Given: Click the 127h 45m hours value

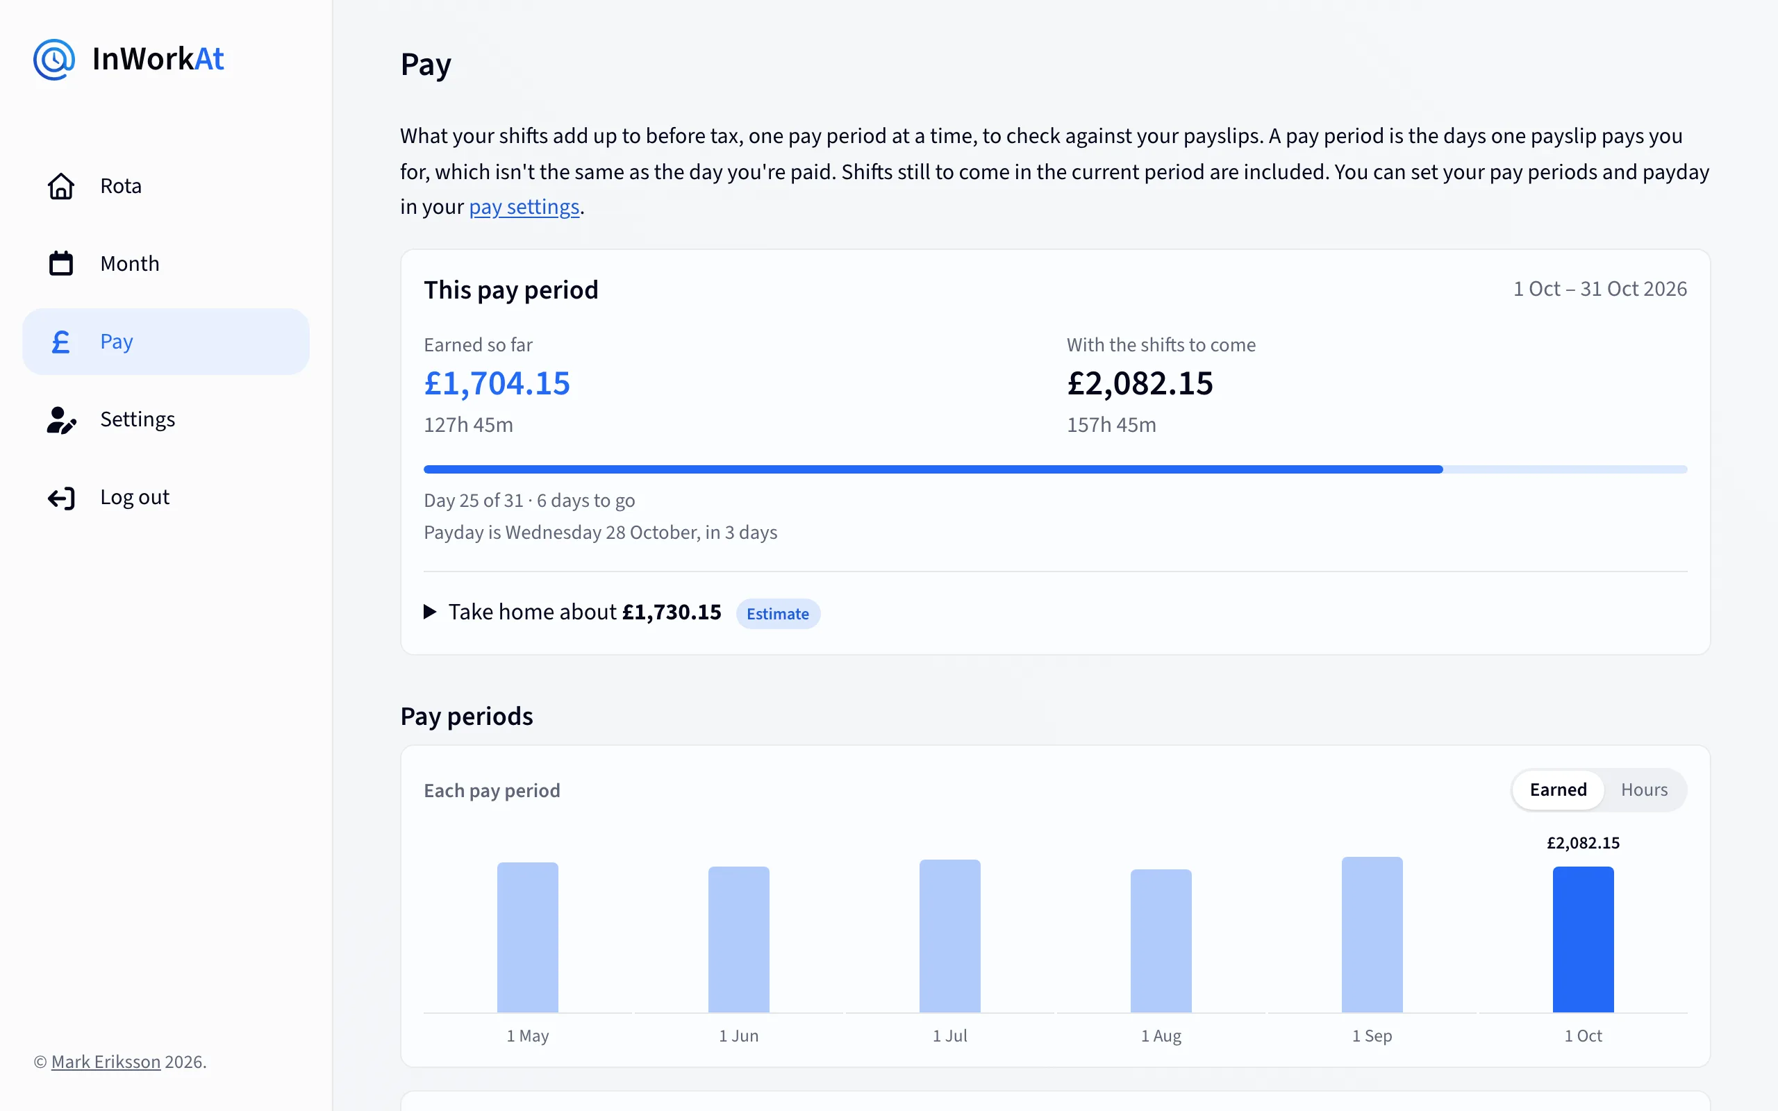Looking at the screenshot, I should 468,425.
